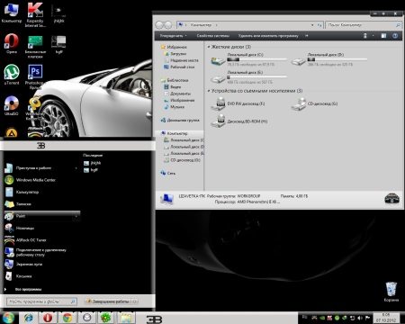This screenshot has height=324, width=405.
Task: Click the Windows Start orb
Action: click(8, 318)
